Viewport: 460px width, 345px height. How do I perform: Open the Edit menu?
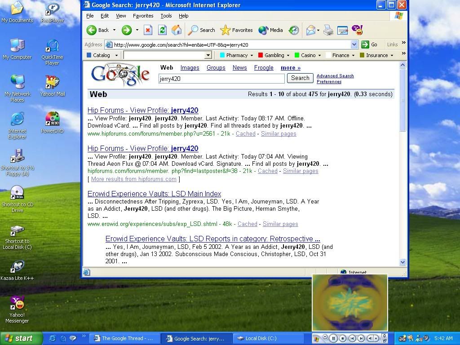click(x=105, y=16)
